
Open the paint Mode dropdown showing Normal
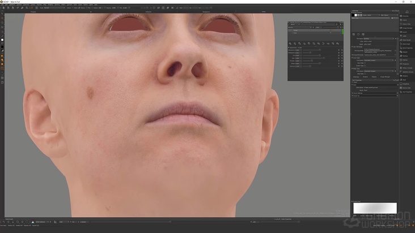(x=54, y=8)
